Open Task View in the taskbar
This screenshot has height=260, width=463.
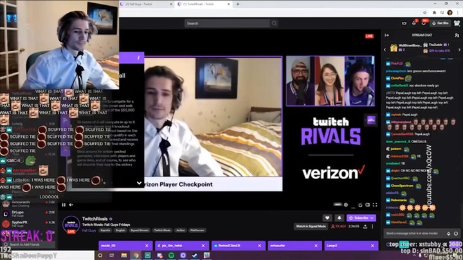click(112, 256)
